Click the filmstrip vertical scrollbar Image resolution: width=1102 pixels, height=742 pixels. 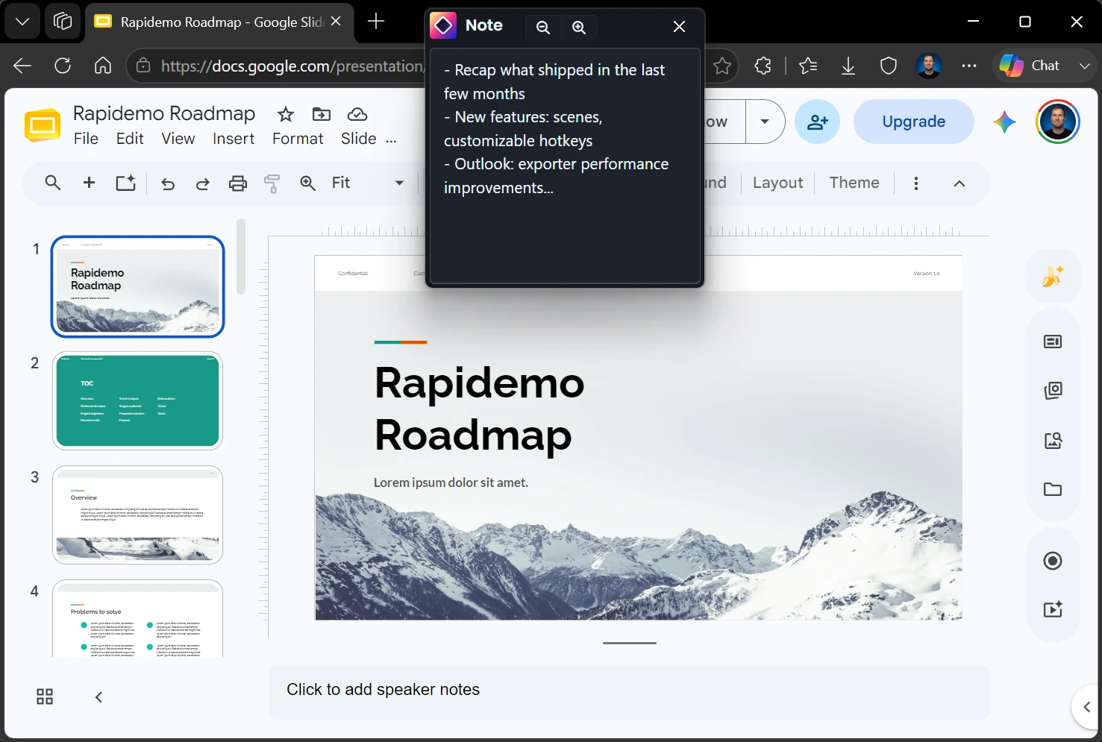tap(241, 257)
